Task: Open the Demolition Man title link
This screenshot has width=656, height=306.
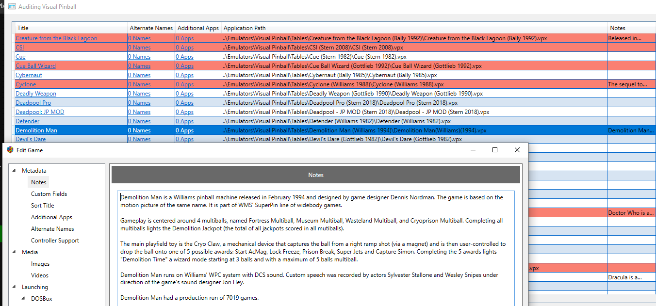Action: click(x=36, y=130)
